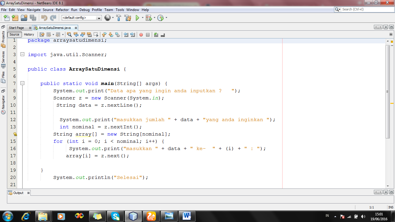The image size is (395, 222).
Task: Click the Profile Project icon
Action: (x=161, y=18)
